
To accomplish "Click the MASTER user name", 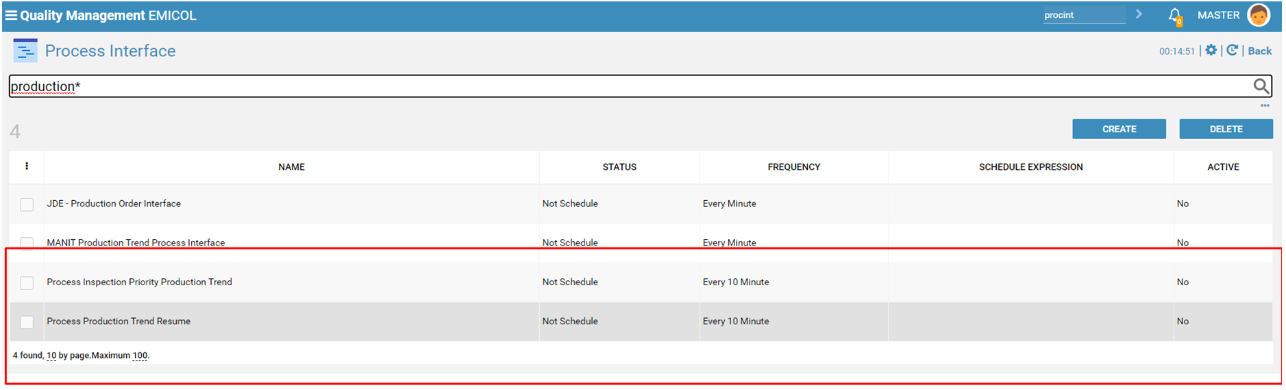I will pyautogui.click(x=1218, y=15).
